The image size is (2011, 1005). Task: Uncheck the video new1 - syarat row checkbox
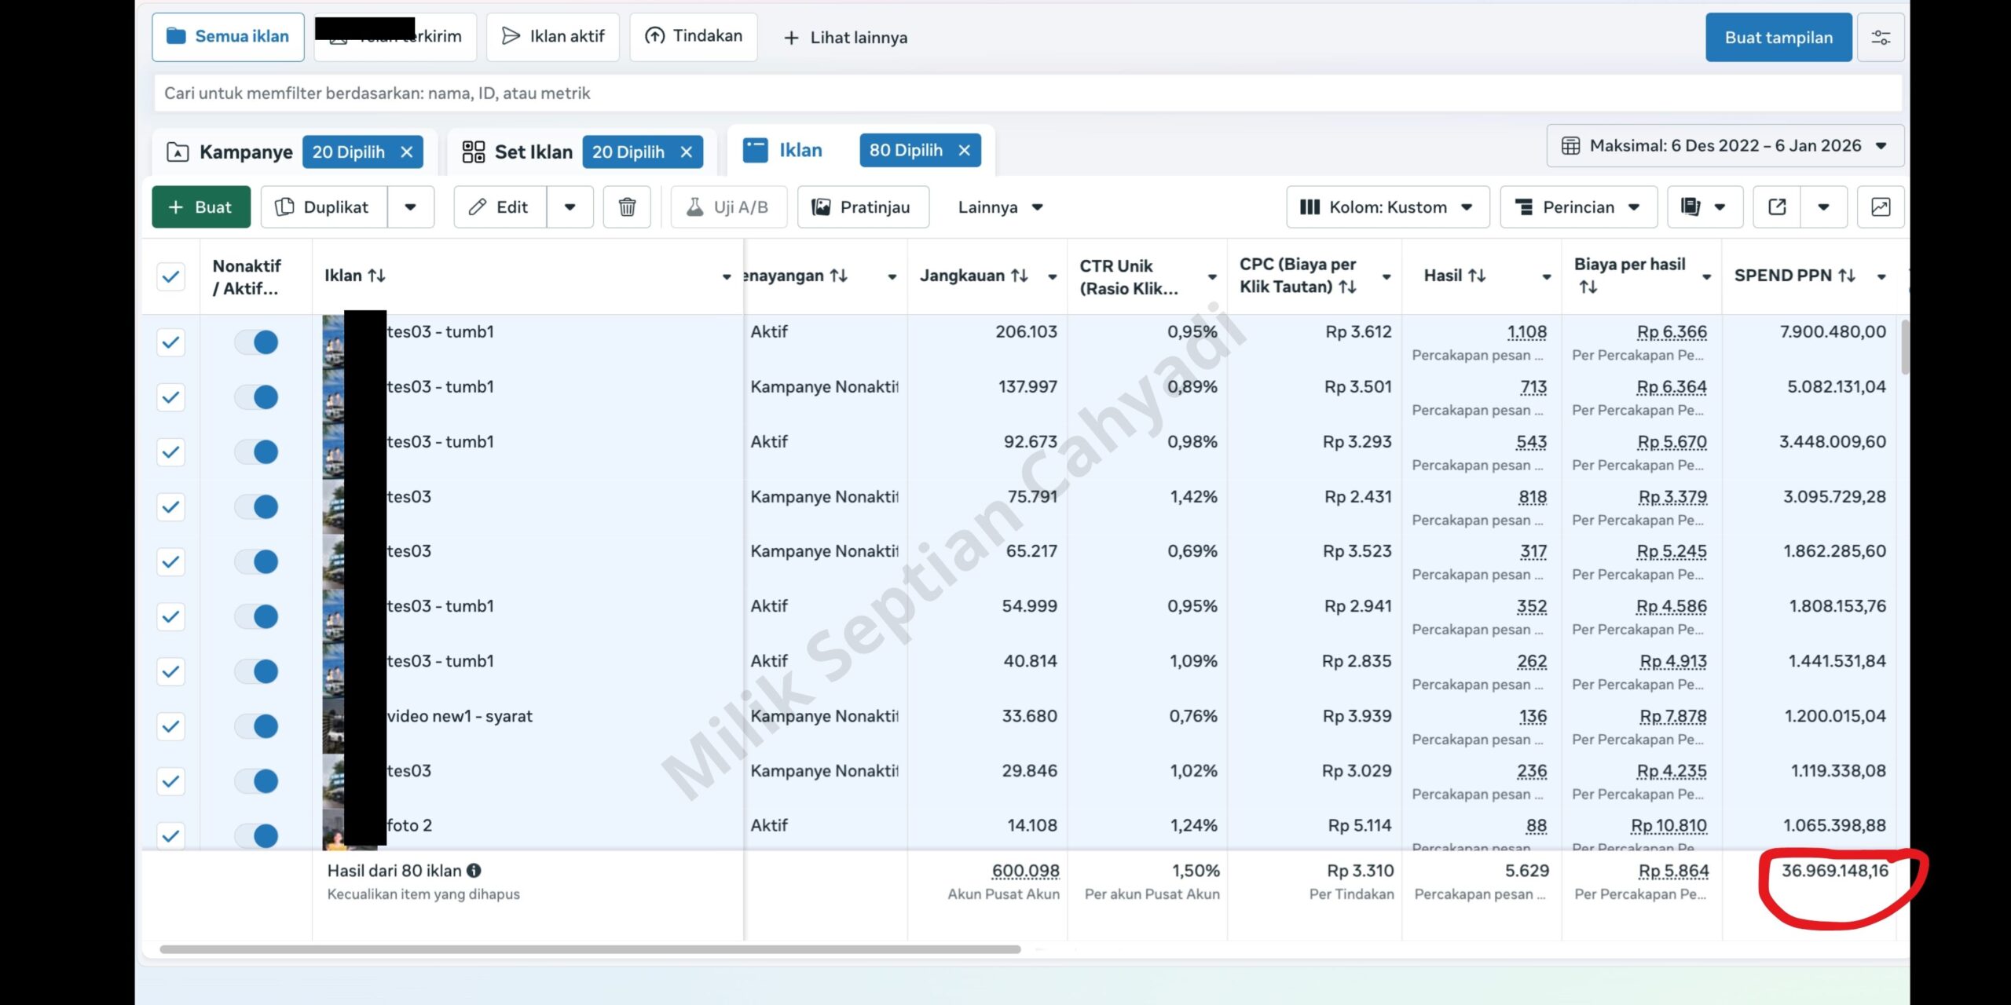170,726
